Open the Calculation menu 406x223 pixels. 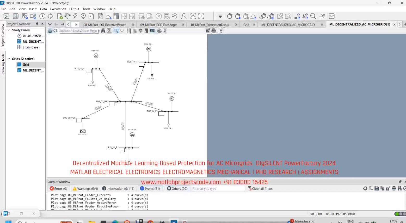pyautogui.click(x=58, y=9)
